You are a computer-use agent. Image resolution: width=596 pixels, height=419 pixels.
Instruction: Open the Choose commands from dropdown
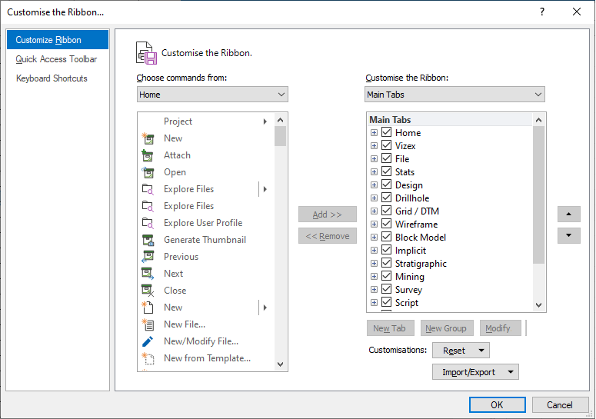click(212, 95)
